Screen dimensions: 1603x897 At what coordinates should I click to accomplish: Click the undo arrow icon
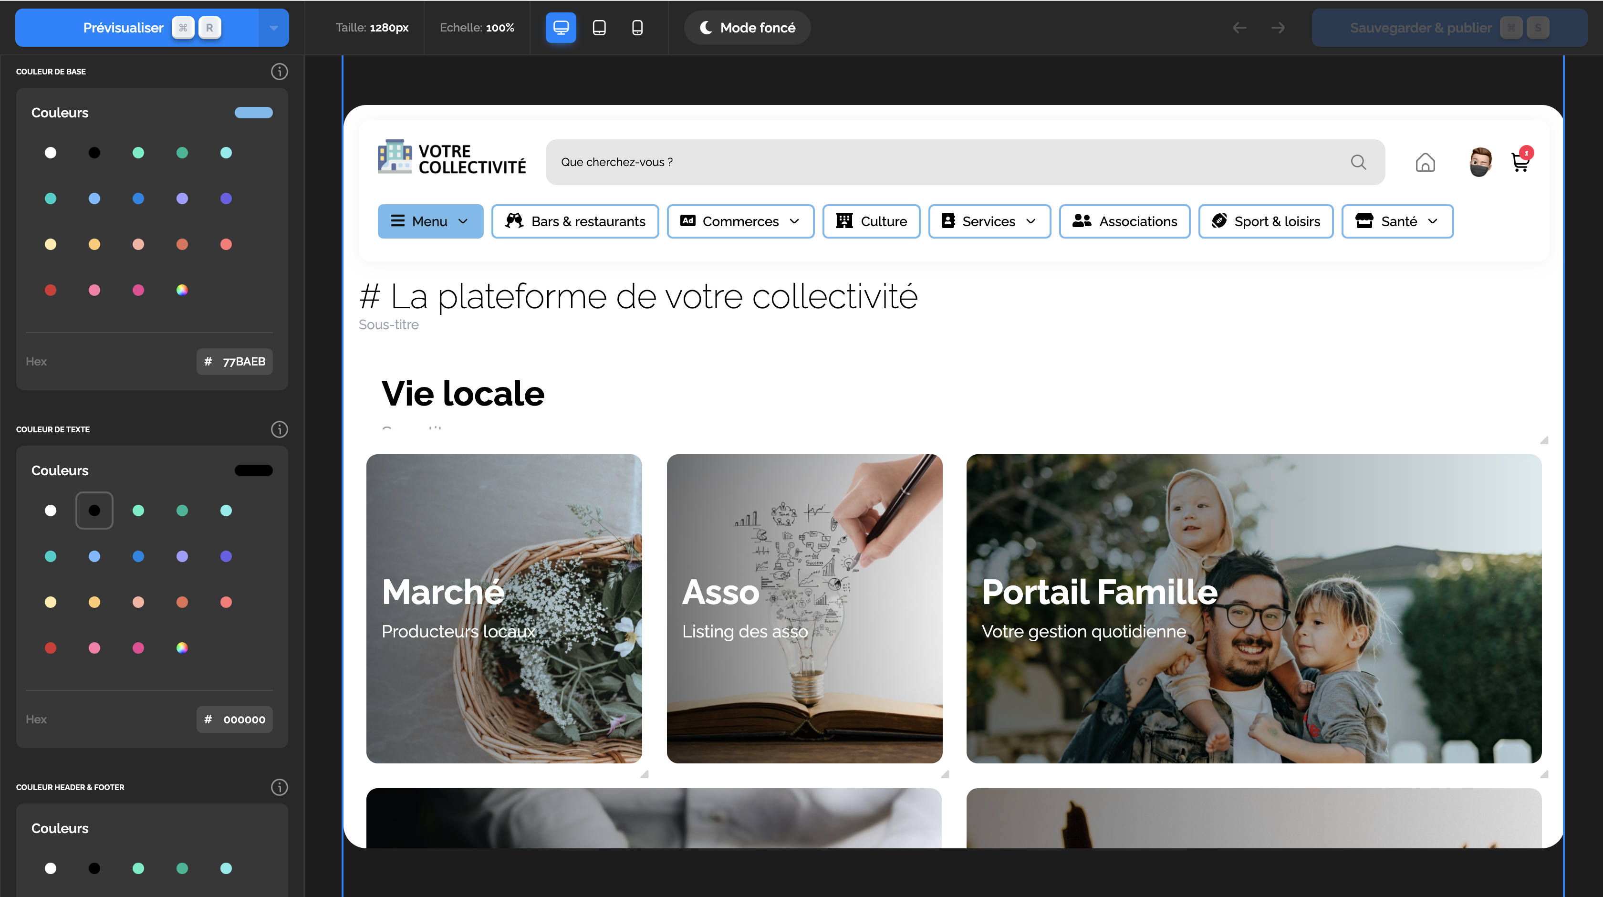click(1239, 27)
